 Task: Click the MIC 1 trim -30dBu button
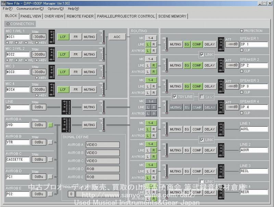(39, 37)
